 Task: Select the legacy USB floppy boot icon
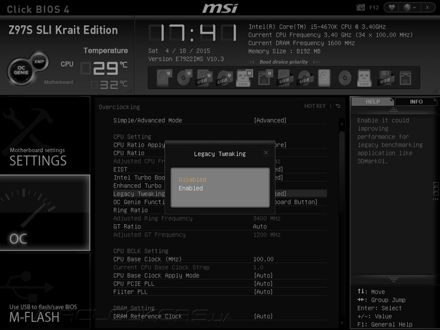click(x=386, y=78)
